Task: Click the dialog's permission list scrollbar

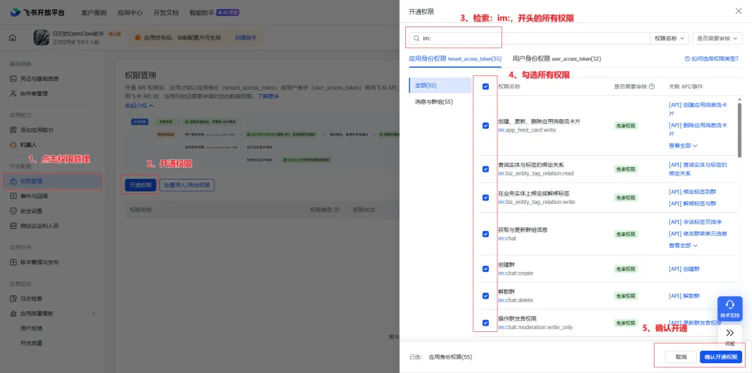Action: [x=739, y=130]
